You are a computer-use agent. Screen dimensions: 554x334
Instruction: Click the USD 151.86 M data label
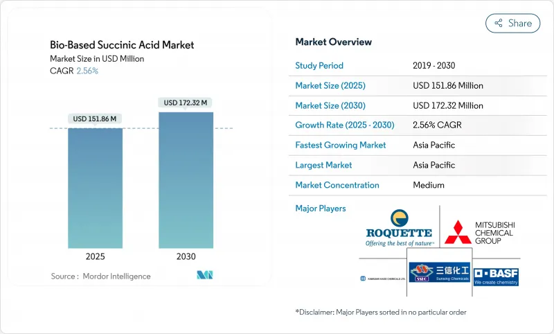(x=95, y=118)
